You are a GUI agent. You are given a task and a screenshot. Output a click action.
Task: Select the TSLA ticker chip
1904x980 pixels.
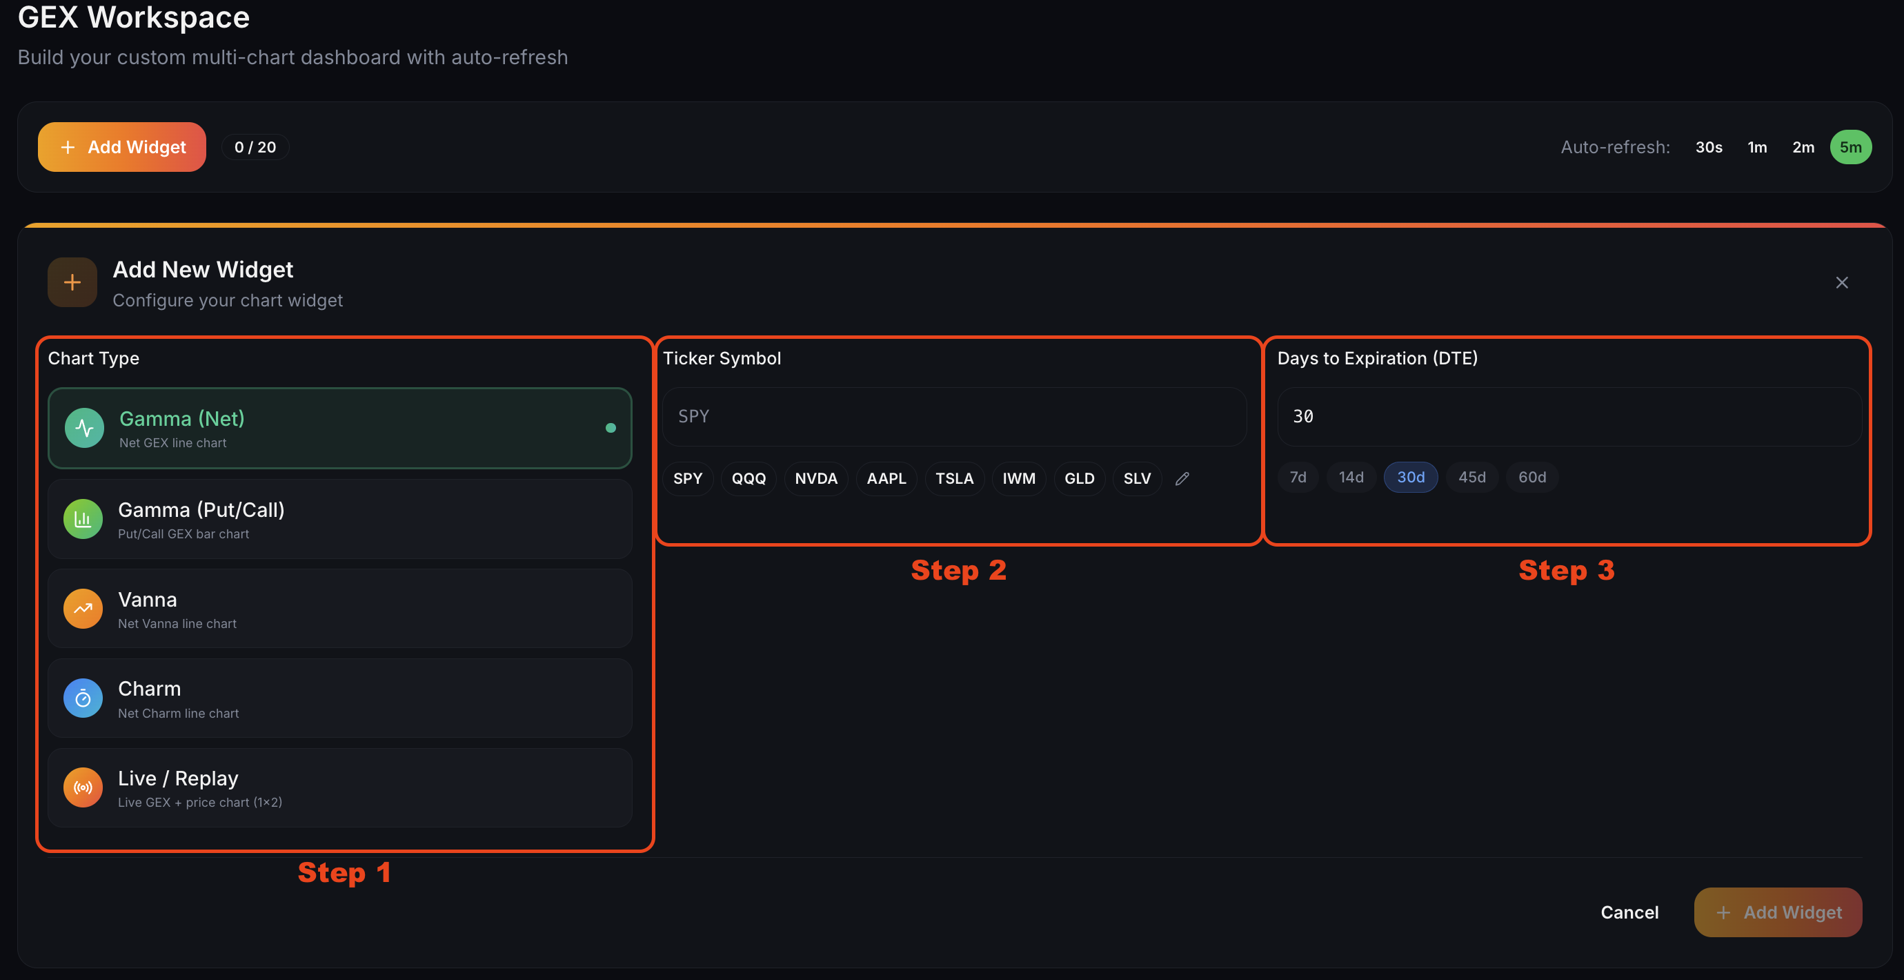point(954,478)
